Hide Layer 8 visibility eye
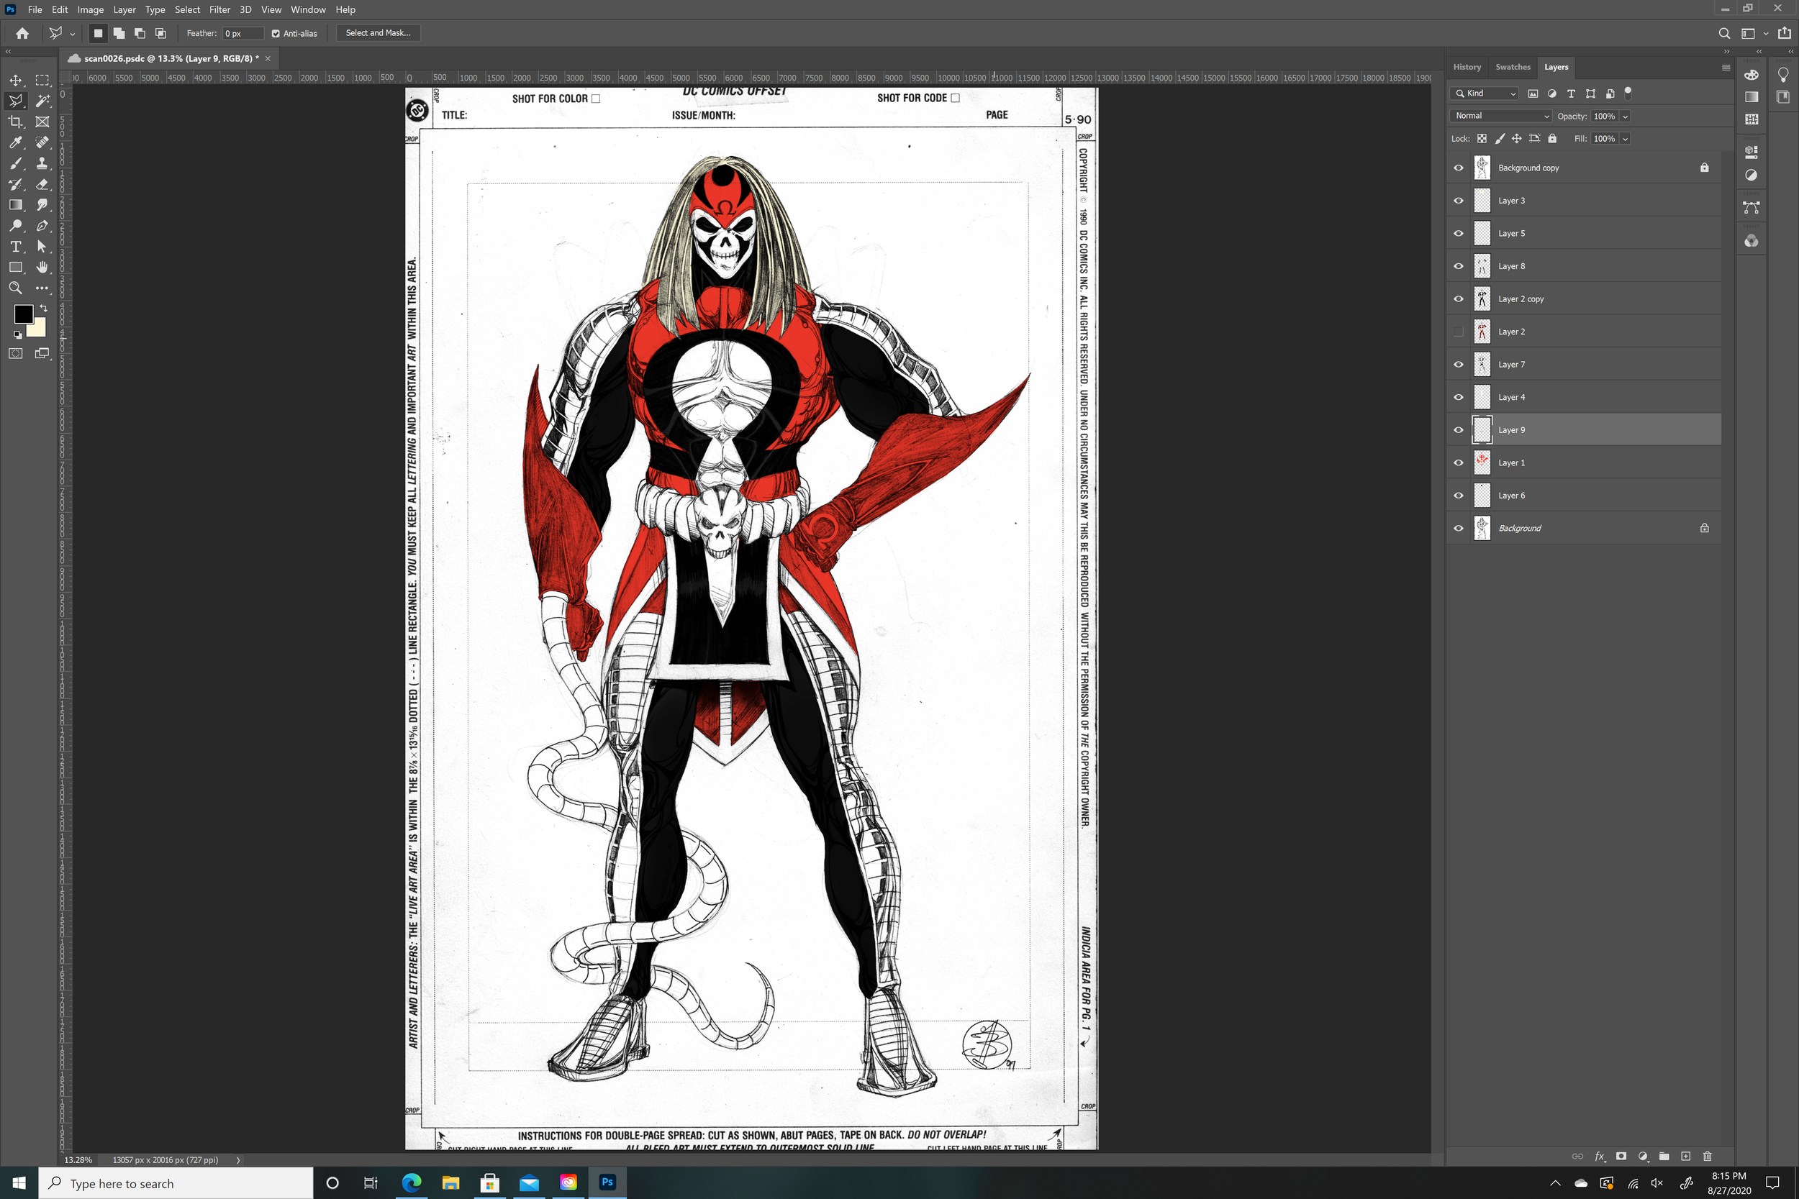The image size is (1799, 1199). coord(1459,266)
